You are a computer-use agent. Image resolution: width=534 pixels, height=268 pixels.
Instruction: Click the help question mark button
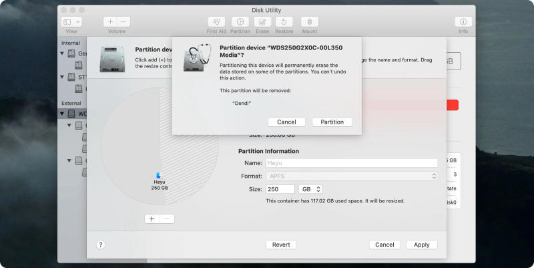point(101,245)
